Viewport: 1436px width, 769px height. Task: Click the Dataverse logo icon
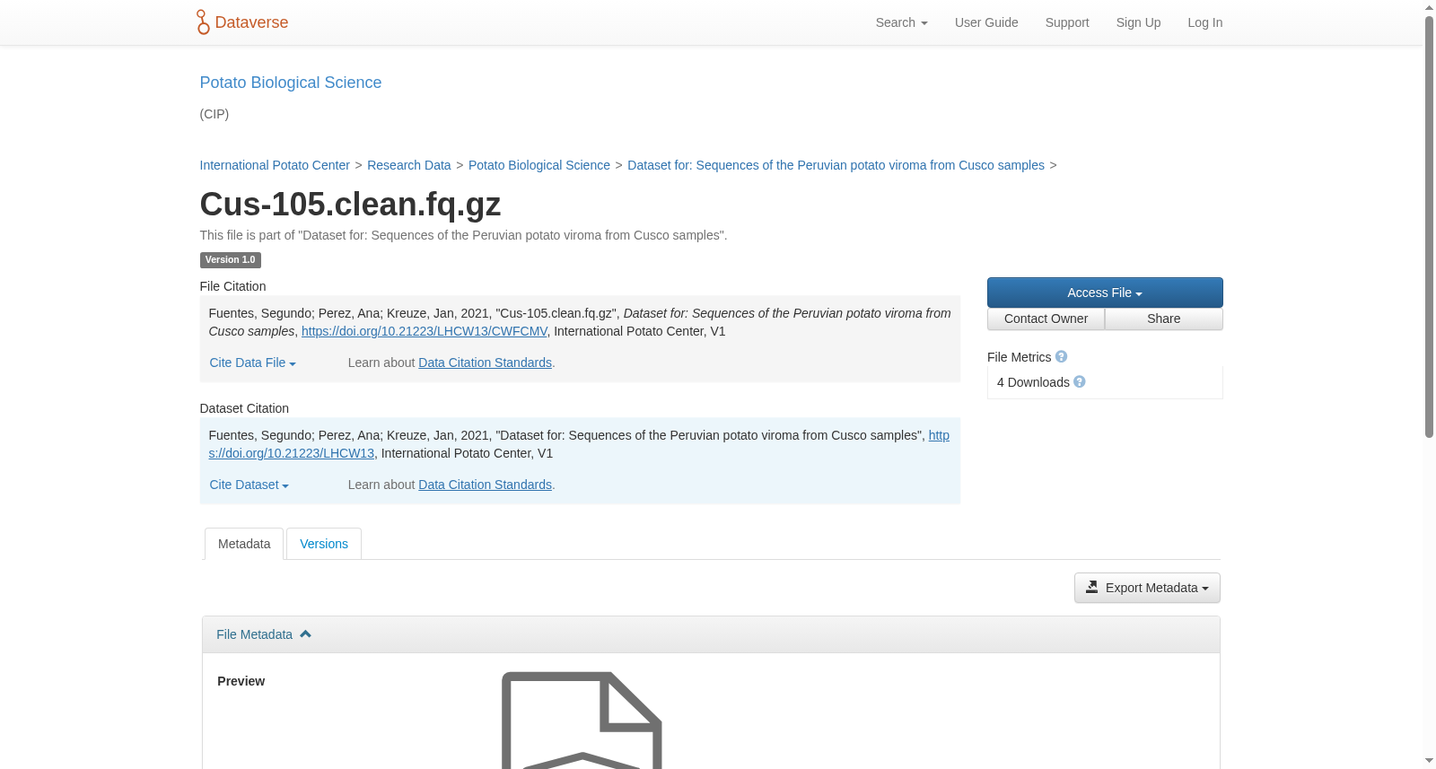coord(203,22)
